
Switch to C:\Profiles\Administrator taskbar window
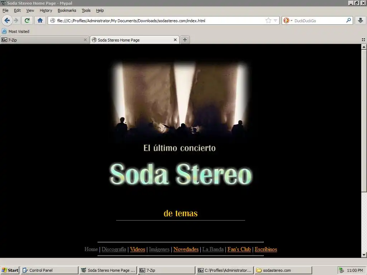pos(225,270)
